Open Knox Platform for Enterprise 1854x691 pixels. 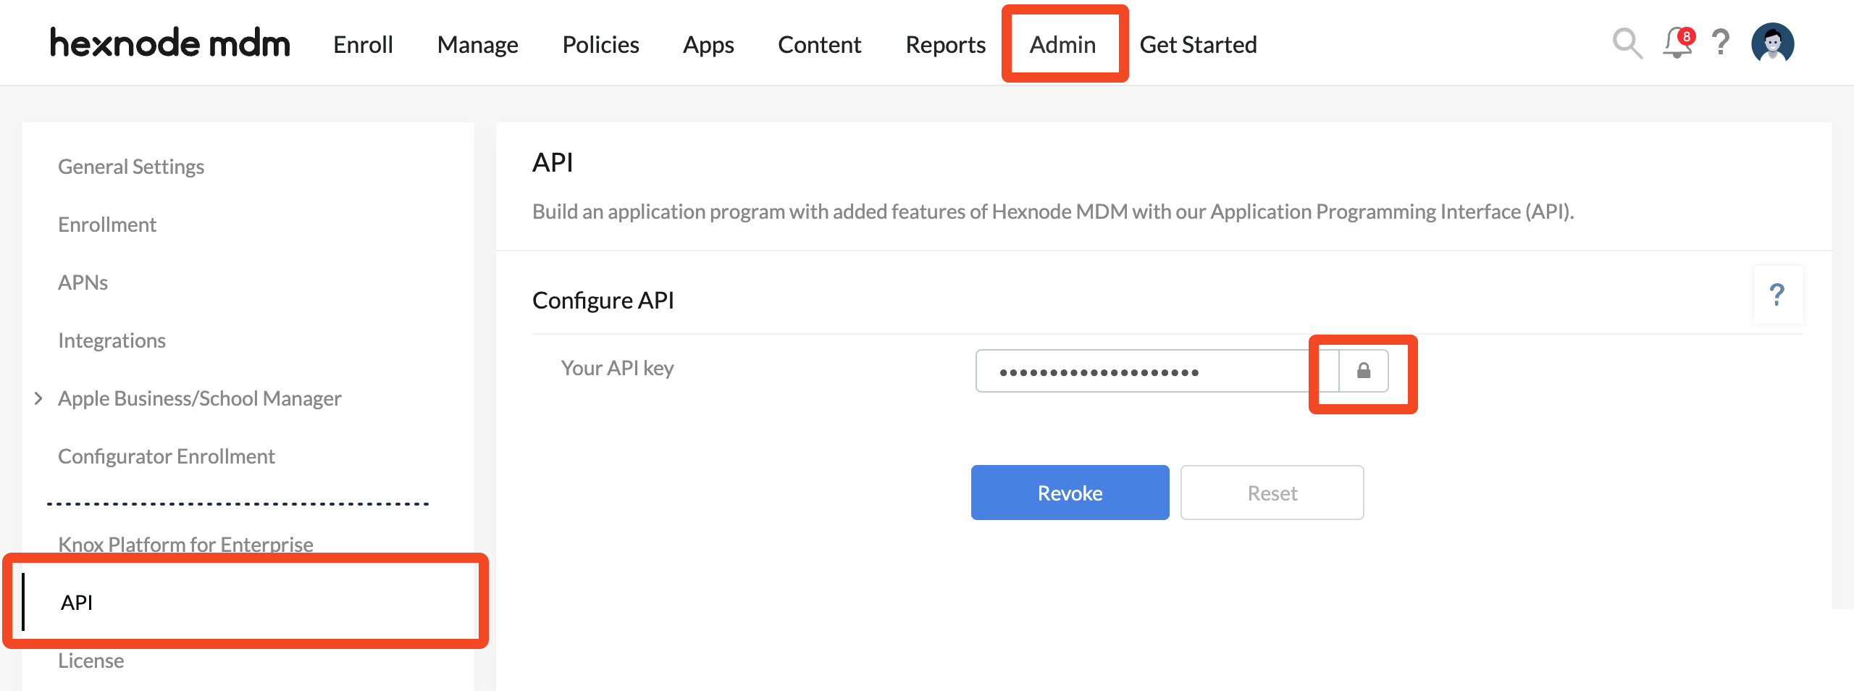click(185, 545)
